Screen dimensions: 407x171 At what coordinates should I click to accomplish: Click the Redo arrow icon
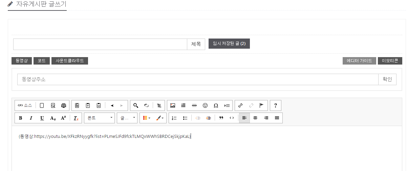pos(122,105)
